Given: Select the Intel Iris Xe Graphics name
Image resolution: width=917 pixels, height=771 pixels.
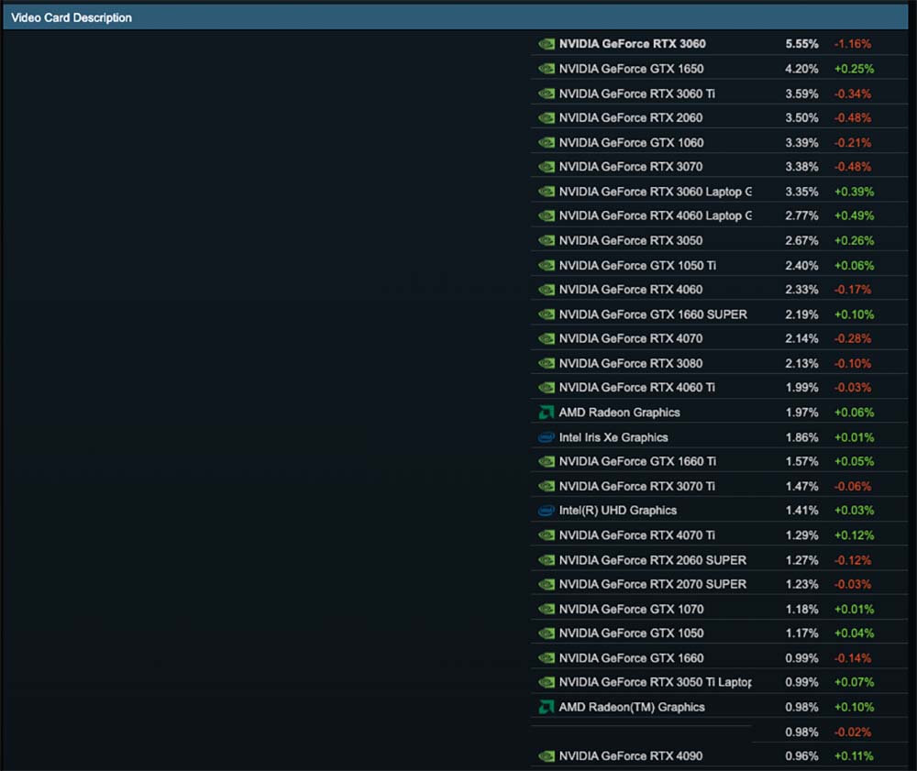Looking at the screenshot, I should (613, 437).
